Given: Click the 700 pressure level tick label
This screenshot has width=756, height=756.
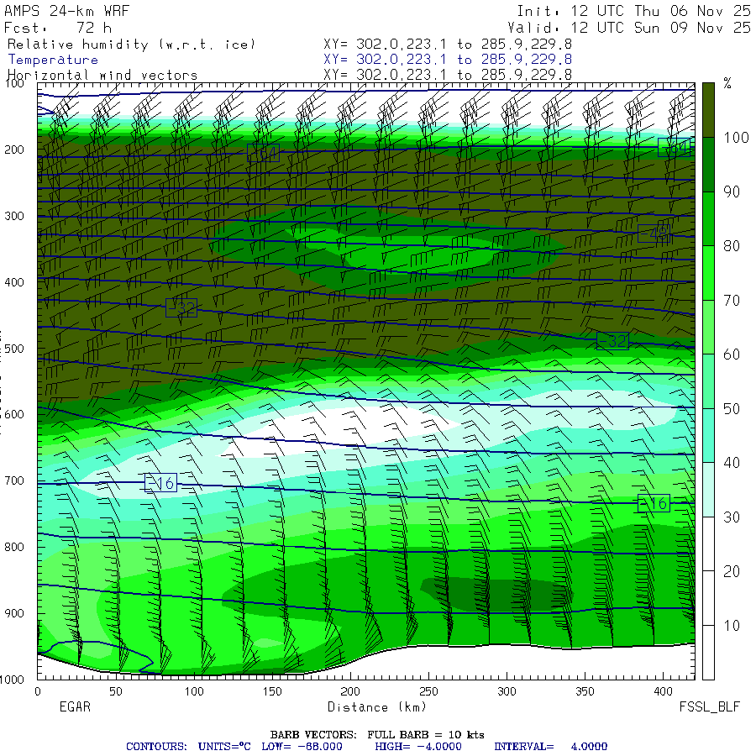Looking at the screenshot, I should (x=14, y=480).
